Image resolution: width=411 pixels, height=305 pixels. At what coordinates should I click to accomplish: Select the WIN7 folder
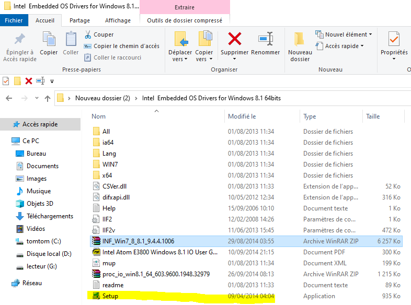pyautogui.click(x=110, y=165)
